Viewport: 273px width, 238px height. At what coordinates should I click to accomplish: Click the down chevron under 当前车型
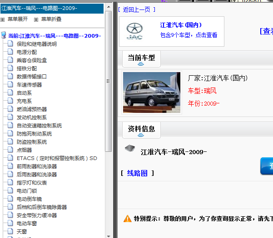pos(141,64)
